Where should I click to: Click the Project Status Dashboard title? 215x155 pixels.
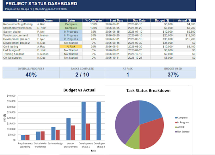pyautogui.click(x=41, y=4)
